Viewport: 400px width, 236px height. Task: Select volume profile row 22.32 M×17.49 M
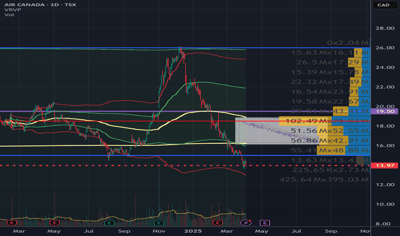[x=330, y=82]
